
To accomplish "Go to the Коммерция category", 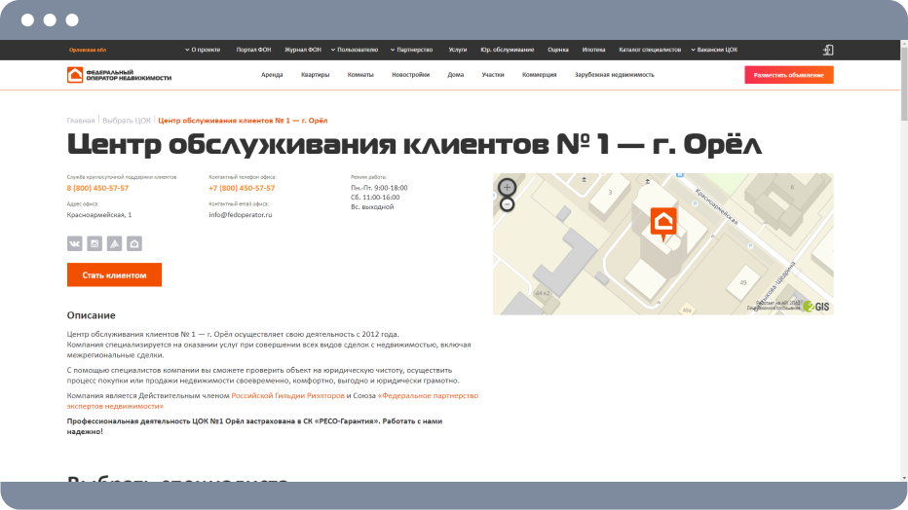I will (x=539, y=75).
